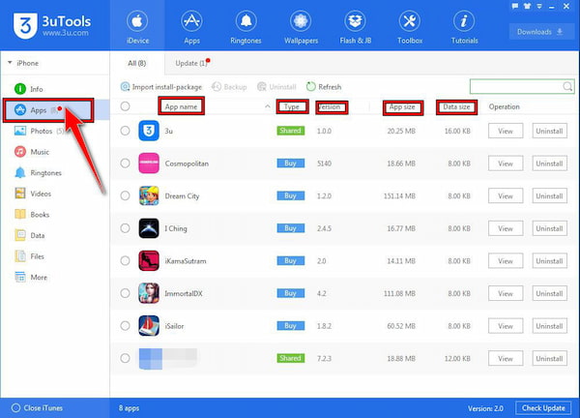Click View for Dream City
The height and width of the screenshot is (418, 580).
[506, 195]
